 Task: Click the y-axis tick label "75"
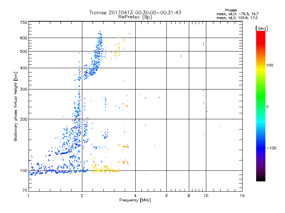(25, 190)
